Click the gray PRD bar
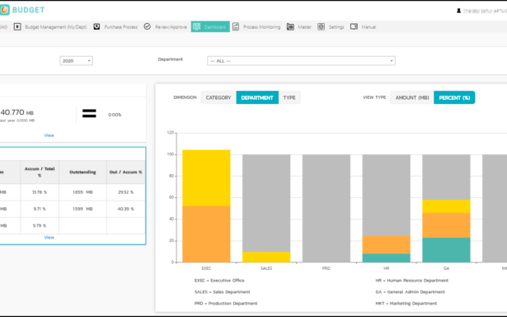Image resolution: width=507 pixels, height=317 pixels. pyautogui.click(x=326, y=208)
